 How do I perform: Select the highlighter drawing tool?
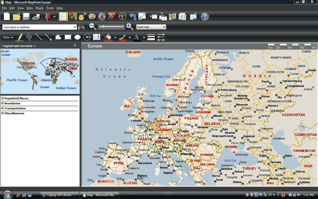click(20, 37)
